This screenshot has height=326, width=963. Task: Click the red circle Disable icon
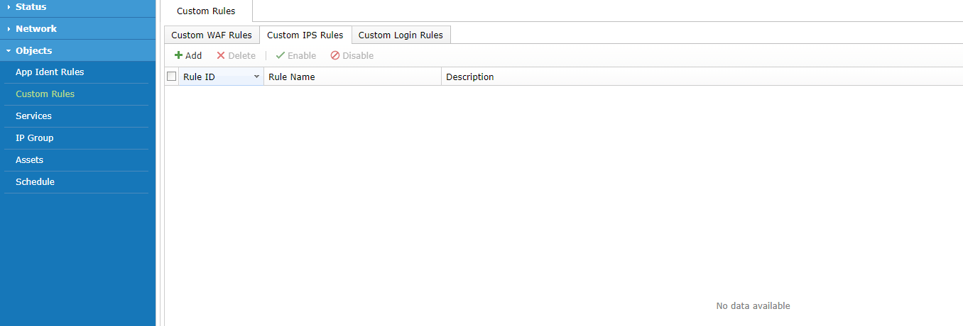(x=335, y=55)
